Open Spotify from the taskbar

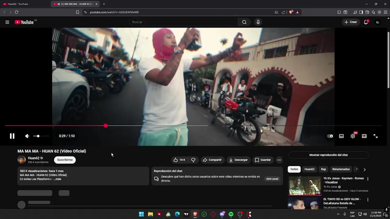(231, 214)
